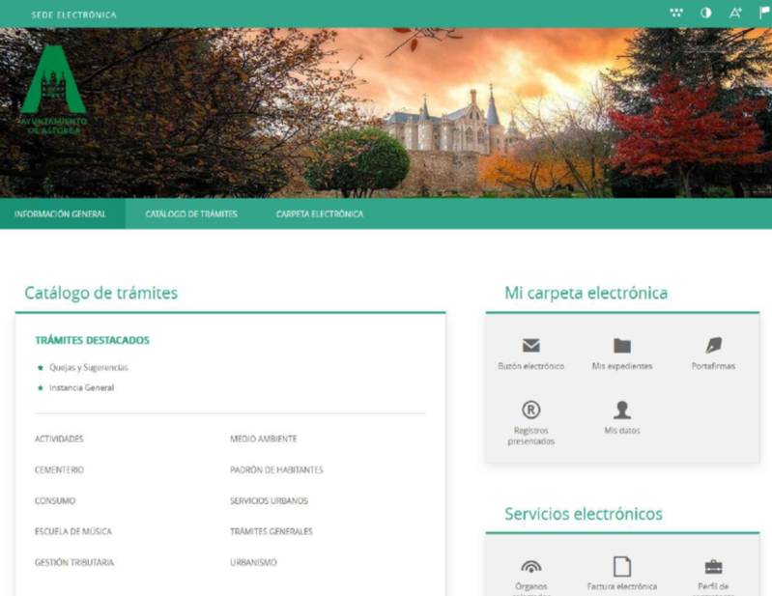Click the Servicios electrónicos heading
772x596 pixels.
click(x=584, y=514)
